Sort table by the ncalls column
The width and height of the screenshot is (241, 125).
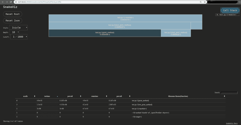point(25,96)
